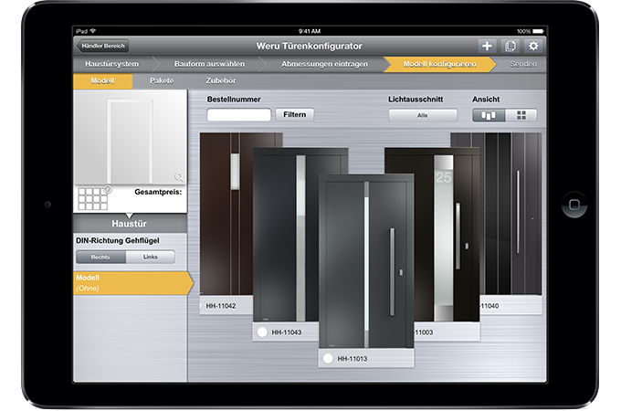The image size is (621, 411).
Task: Choose the HH-11042 brown door thumbnail
Action: pyautogui.click(x=226, y=214)
